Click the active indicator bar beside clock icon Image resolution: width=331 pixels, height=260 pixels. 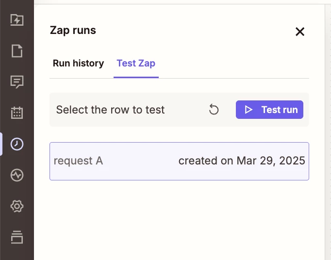click(1, 144)
